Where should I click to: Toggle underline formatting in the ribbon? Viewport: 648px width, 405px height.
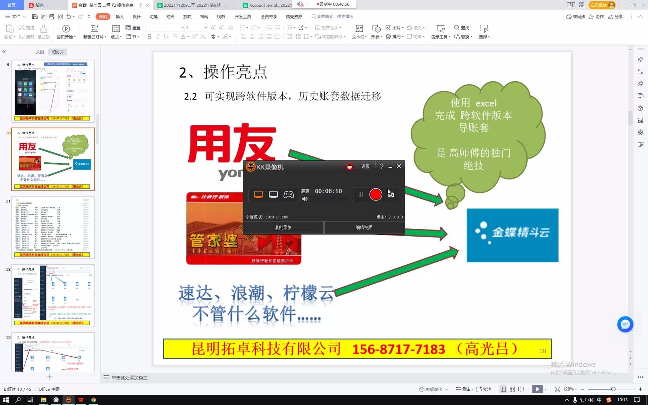pos(166,36)
